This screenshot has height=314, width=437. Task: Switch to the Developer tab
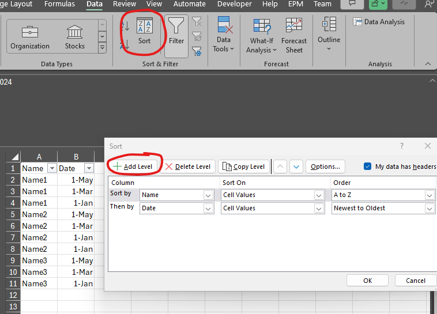pos(235,4)
